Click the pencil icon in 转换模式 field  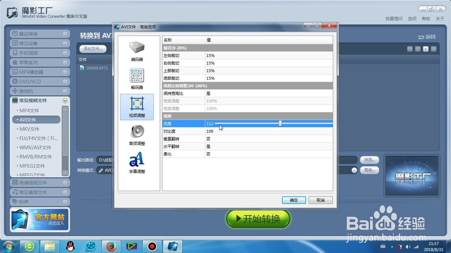pyautogui.click(x=101, y=170)
